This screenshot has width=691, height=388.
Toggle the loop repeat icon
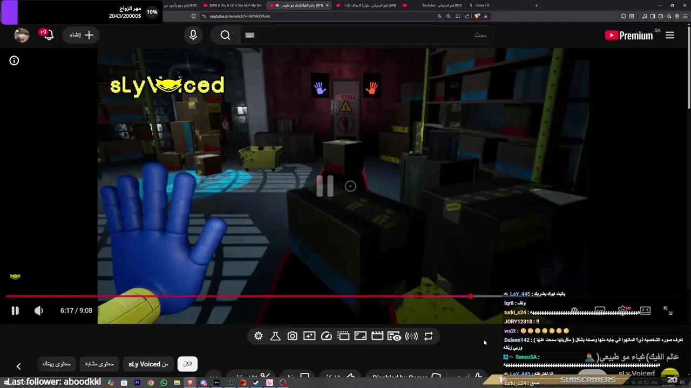click(428, 336)
